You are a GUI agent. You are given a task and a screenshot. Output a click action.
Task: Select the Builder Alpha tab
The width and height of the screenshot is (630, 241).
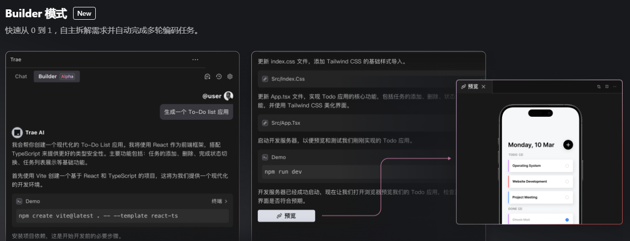(x=56, y=76)
